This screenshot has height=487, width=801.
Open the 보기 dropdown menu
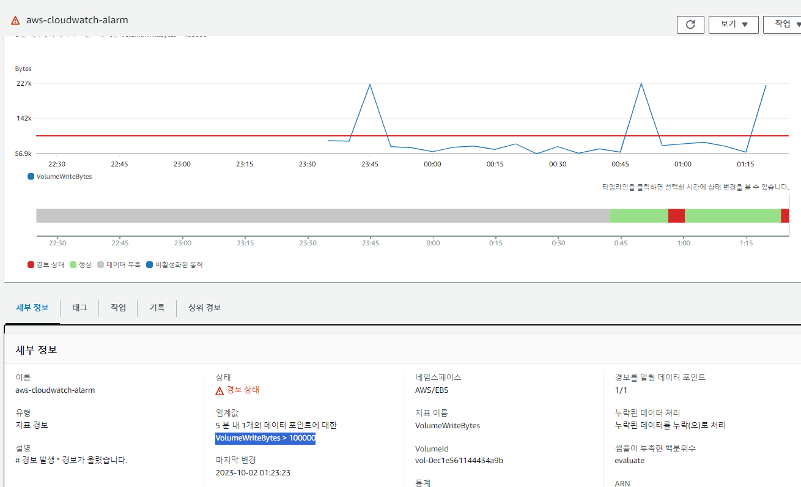pyautogui.click(x=733, y=24)
